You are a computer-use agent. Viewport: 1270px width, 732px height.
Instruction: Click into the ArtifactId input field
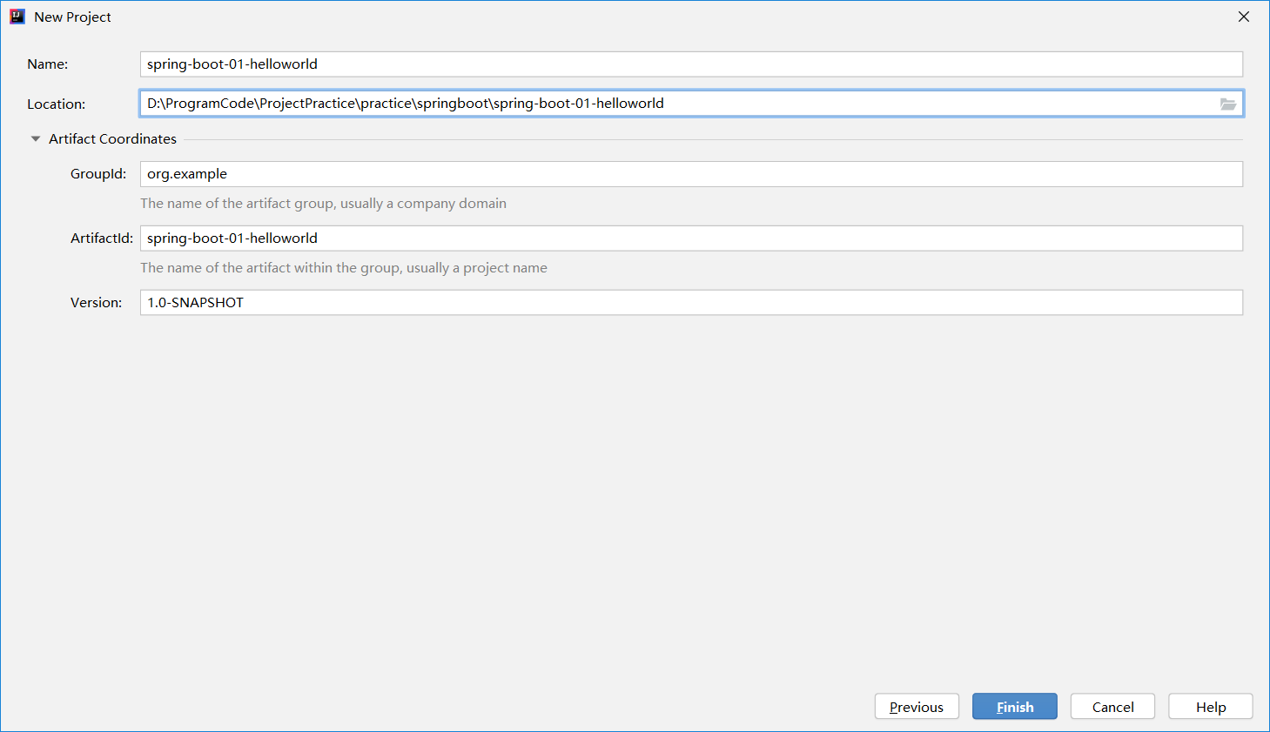pos(690,238)
